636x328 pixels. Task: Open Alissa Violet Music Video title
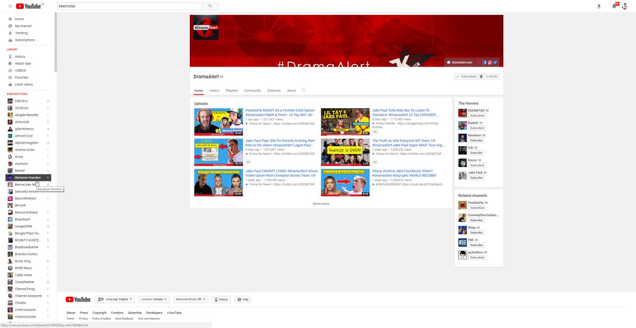pos(404,173)
